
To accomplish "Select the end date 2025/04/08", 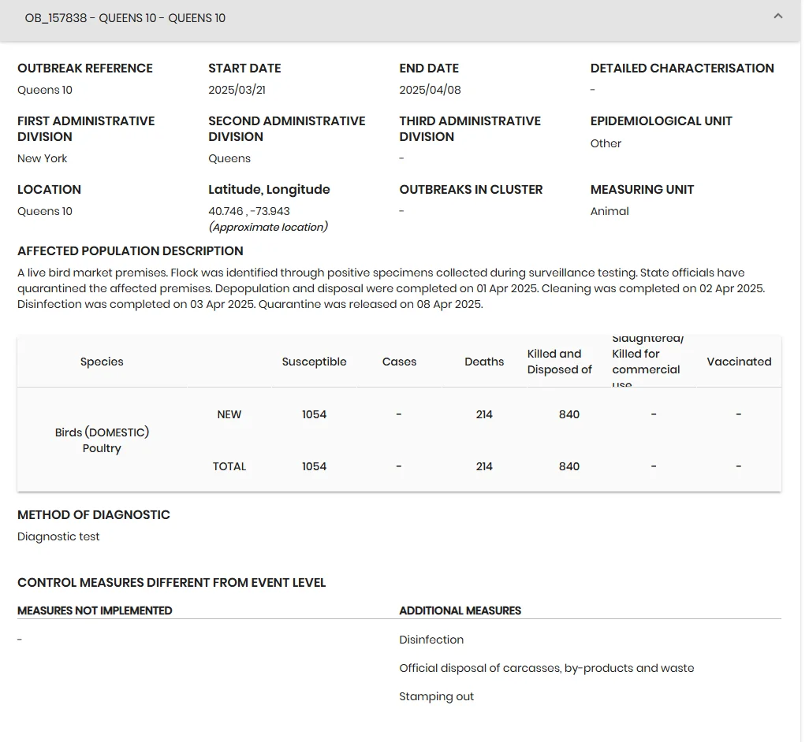I will coord(430,90).
